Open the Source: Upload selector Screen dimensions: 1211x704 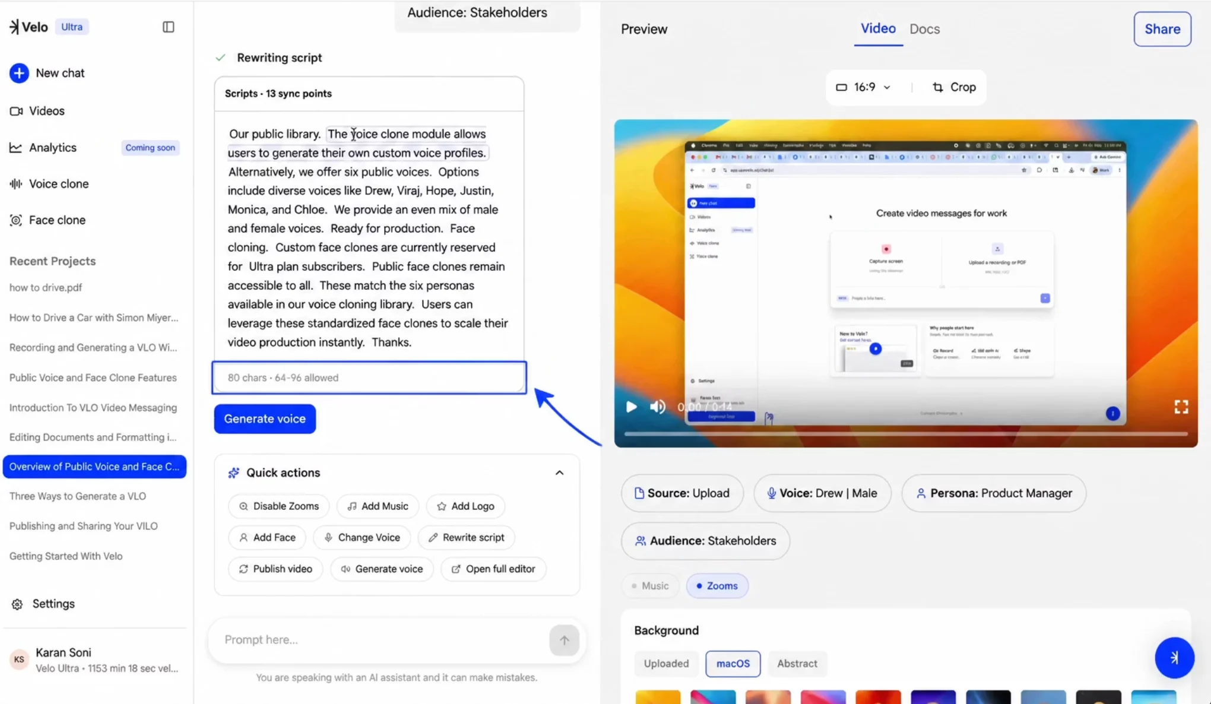pos(682,493)
